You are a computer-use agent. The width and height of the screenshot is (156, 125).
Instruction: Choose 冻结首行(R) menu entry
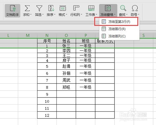click(x=119, y=29)
